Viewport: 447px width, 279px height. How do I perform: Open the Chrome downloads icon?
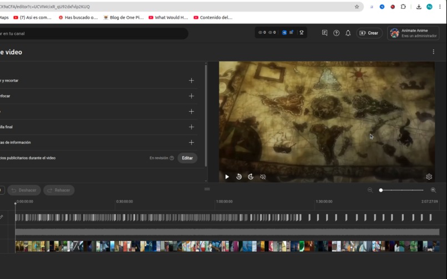click(419, 7)
